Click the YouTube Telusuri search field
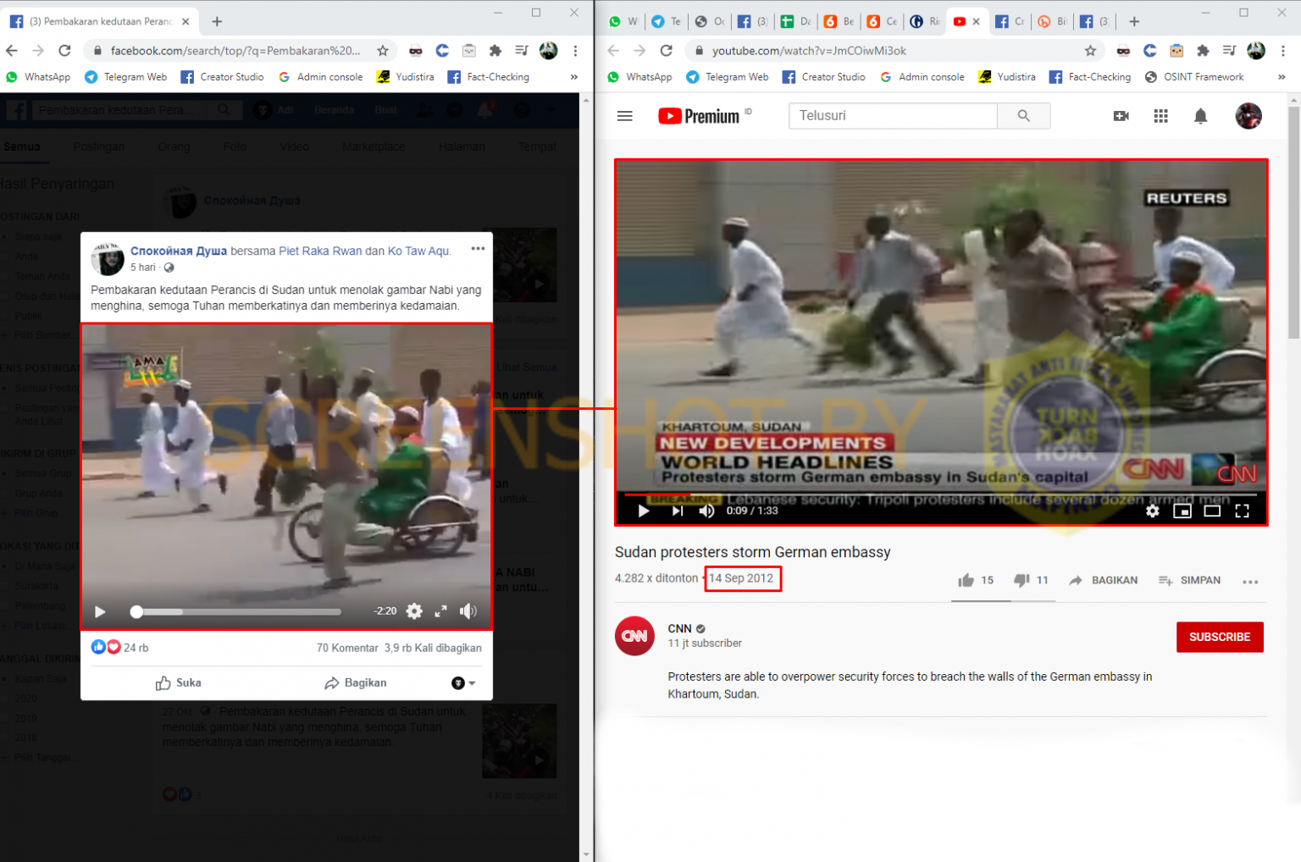 tap(893, 116)
